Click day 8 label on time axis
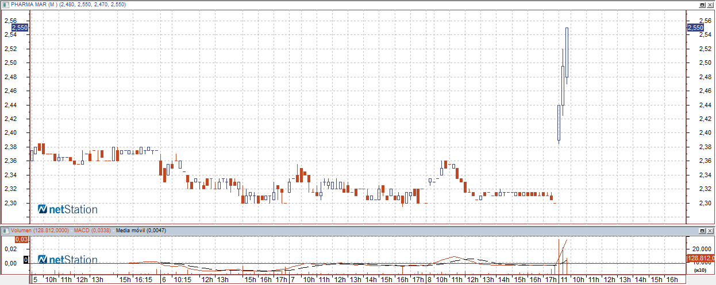Screen dimensions: 716x285 coord(429,280)
